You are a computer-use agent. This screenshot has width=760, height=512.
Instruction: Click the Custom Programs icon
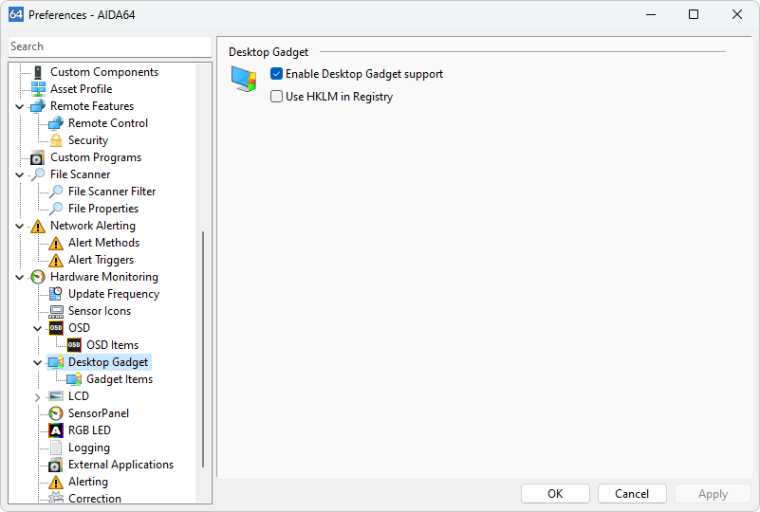pyautogui.click(x=38, y=157)
